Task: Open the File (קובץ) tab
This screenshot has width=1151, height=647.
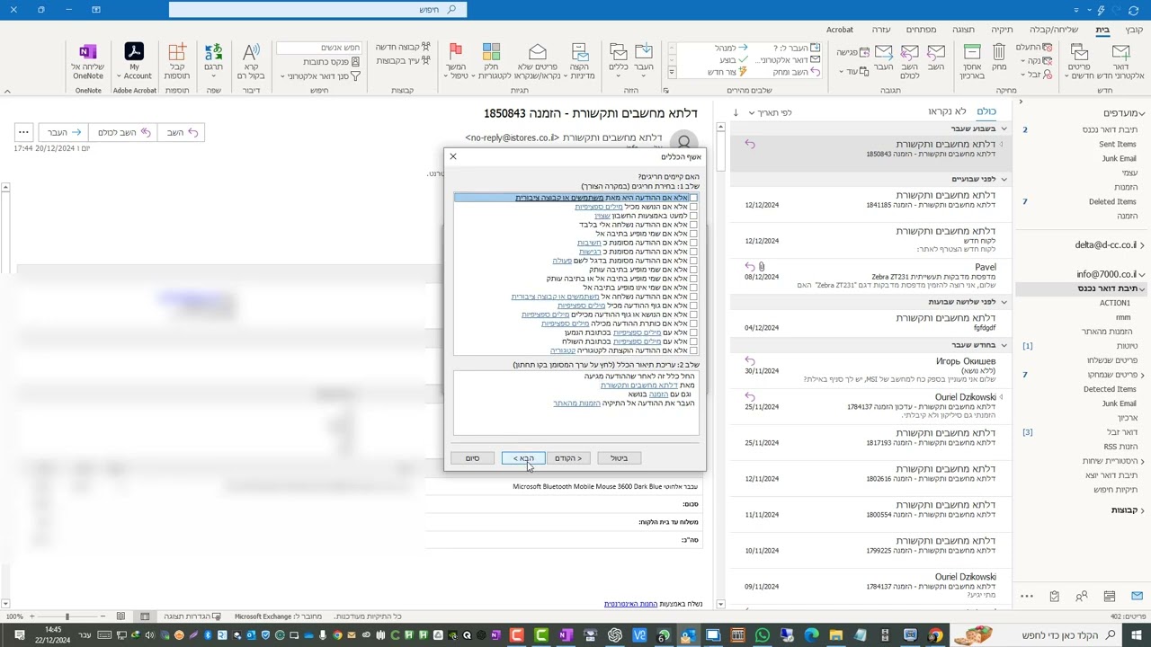Action: [1134, 30]
